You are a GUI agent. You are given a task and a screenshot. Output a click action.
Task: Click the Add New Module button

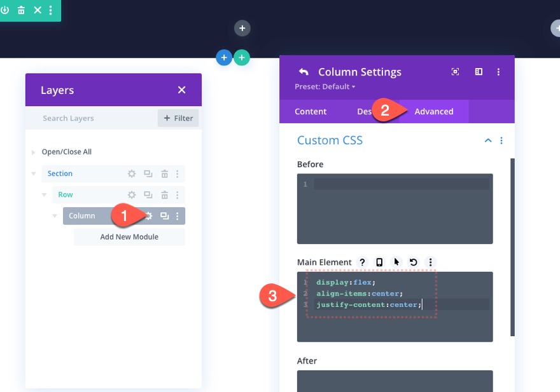129,236
